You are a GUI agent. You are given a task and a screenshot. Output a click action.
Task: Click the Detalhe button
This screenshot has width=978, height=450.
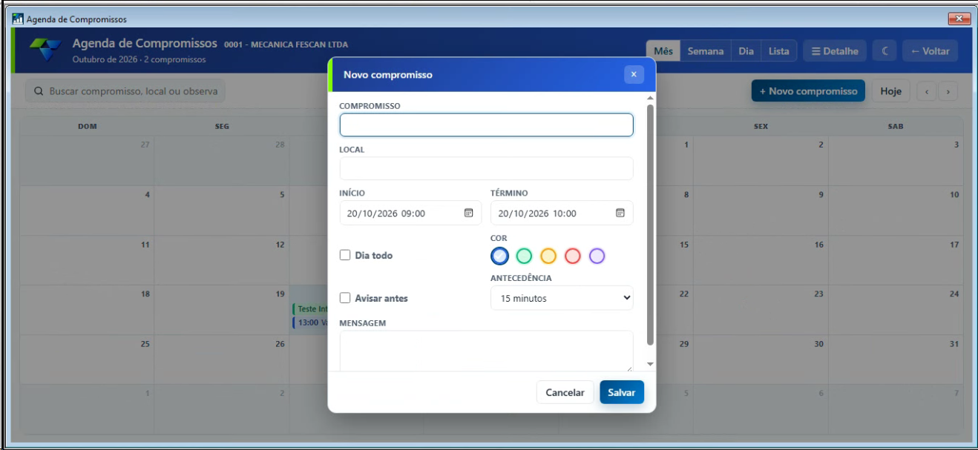(x=835, y=51)
